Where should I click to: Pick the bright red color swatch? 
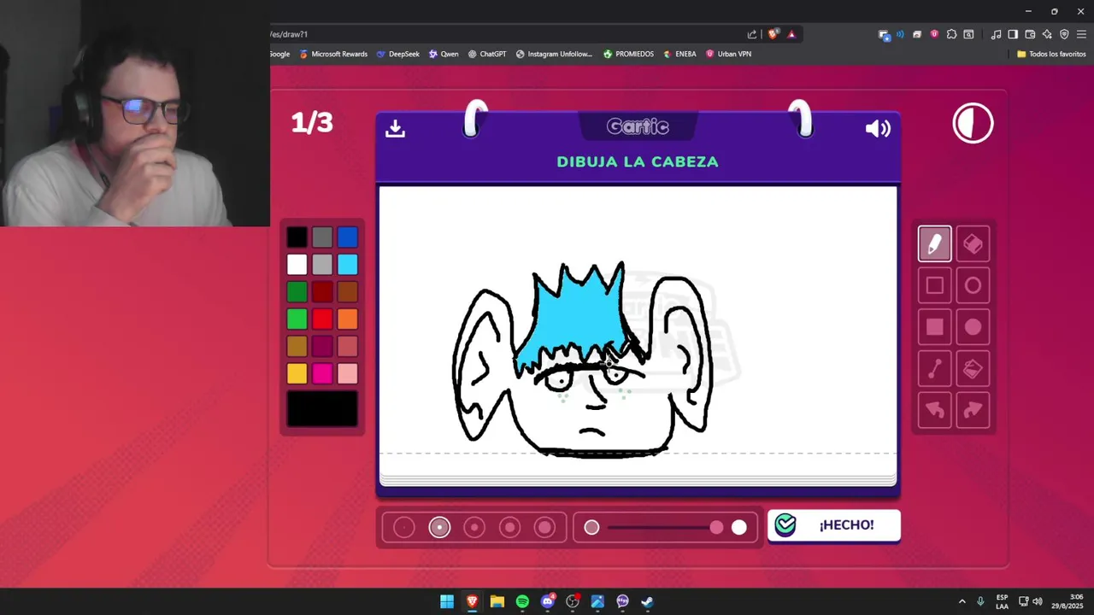(x=322, y=319)
